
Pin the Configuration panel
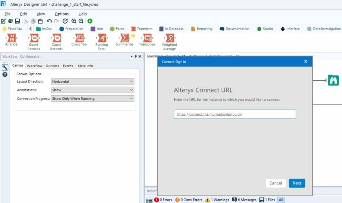point(135,56)
